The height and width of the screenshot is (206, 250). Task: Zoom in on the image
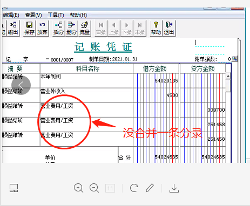[x=78, y=188]
